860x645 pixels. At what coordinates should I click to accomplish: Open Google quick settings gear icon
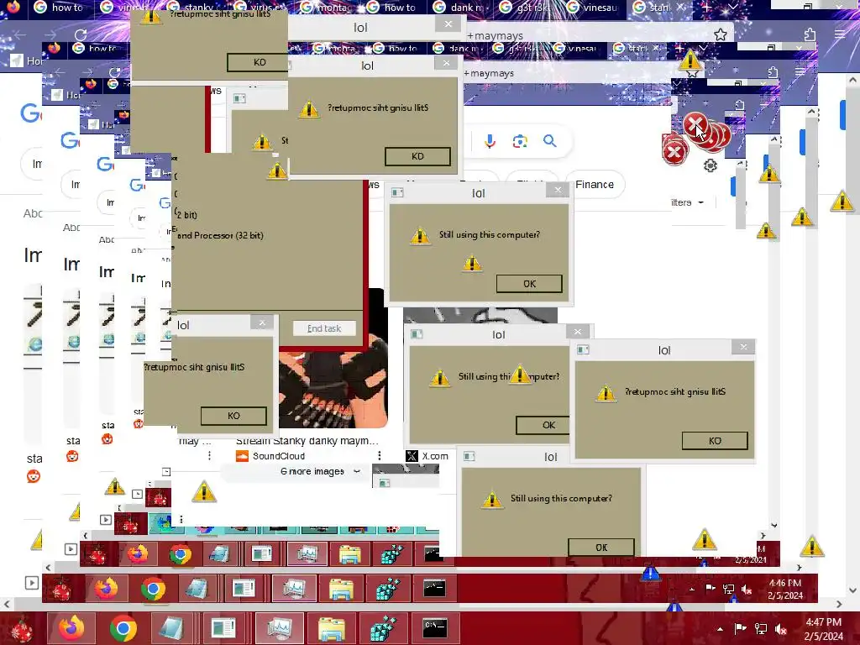coord(711,165)
